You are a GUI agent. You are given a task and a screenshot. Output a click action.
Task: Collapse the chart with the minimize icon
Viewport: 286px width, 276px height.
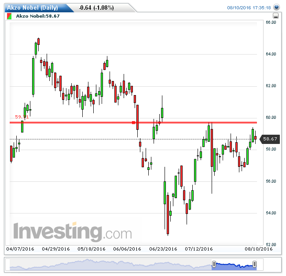276,16
